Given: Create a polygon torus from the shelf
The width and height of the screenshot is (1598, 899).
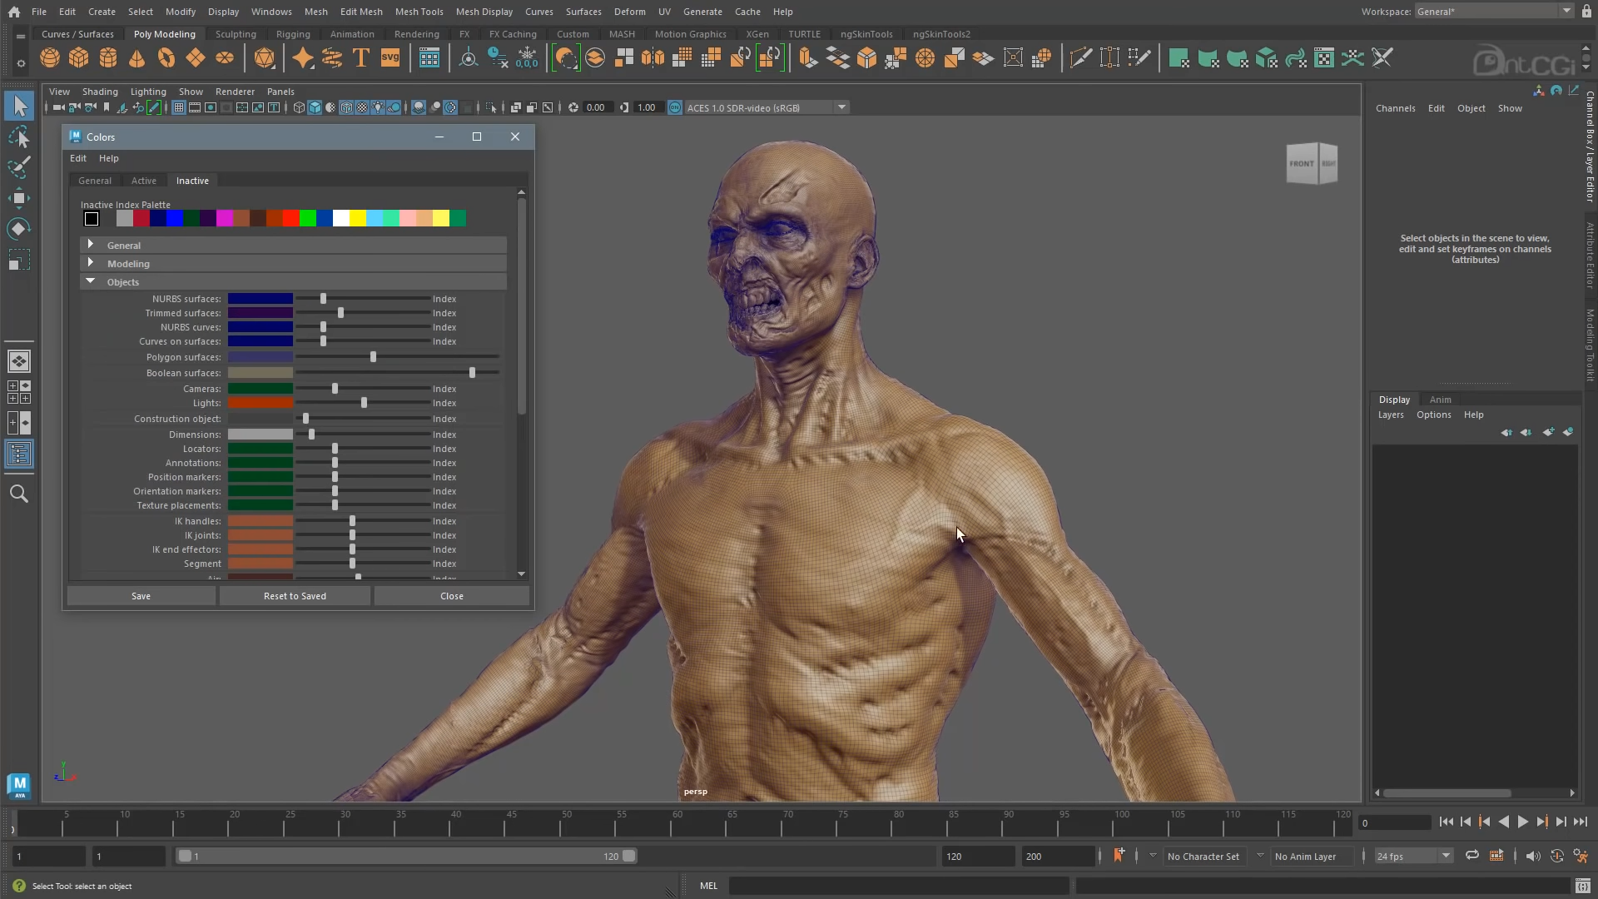Looking at the screenshot, I should coord(166,58).
